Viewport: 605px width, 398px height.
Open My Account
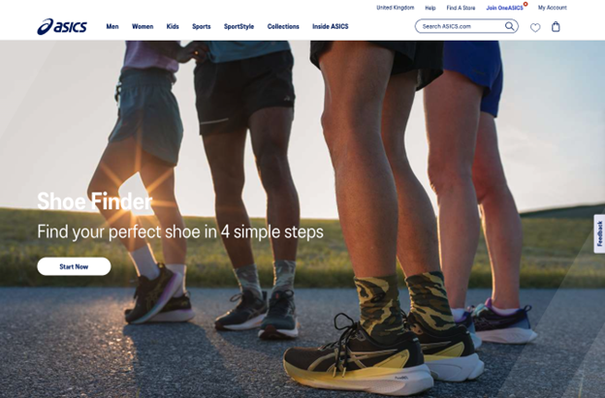[552, 8]
